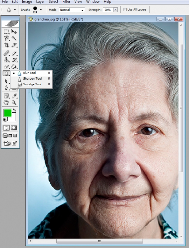The width and height of the screenshot is (189, 248).
Task: Select the Move tool
Action: [14, 32]
